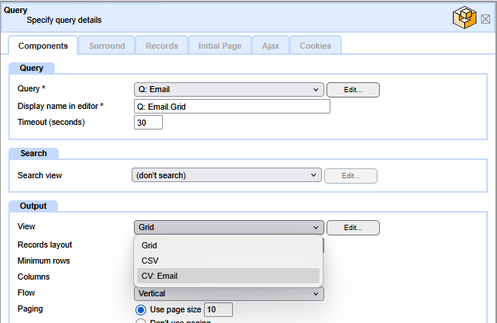The height and width of the screenshot is (323, 497).
Task: Click Edit button next to Query dropdown
Action: pos(352,90)
